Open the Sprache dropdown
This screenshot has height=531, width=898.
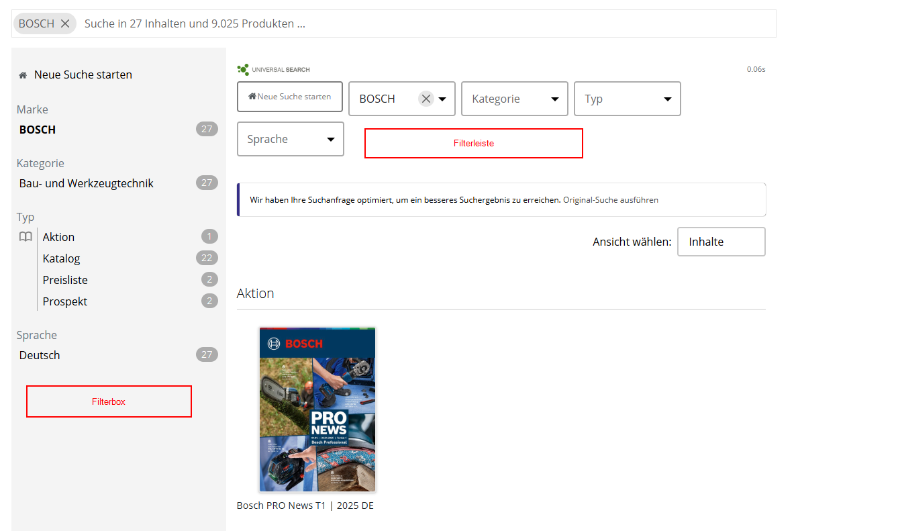coord(291,139)
